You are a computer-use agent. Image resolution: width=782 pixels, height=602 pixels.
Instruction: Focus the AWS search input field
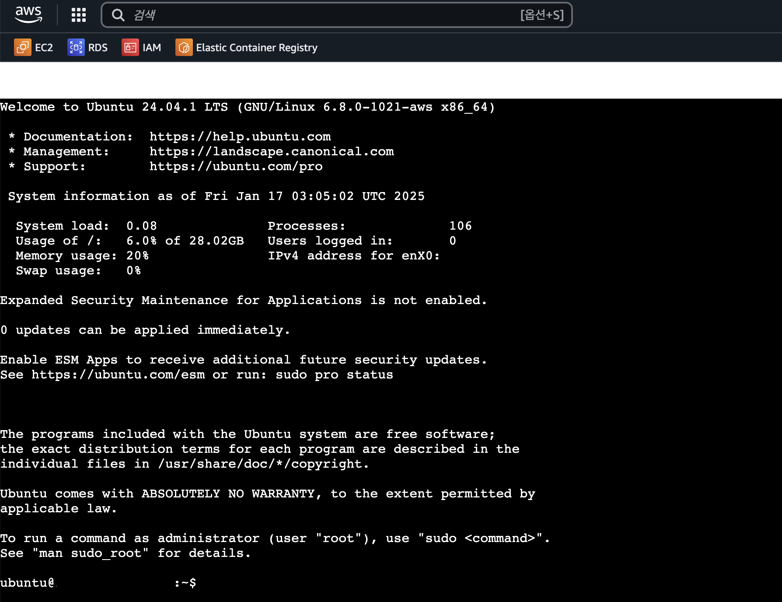pyautogui.click(x=336, y=15)
